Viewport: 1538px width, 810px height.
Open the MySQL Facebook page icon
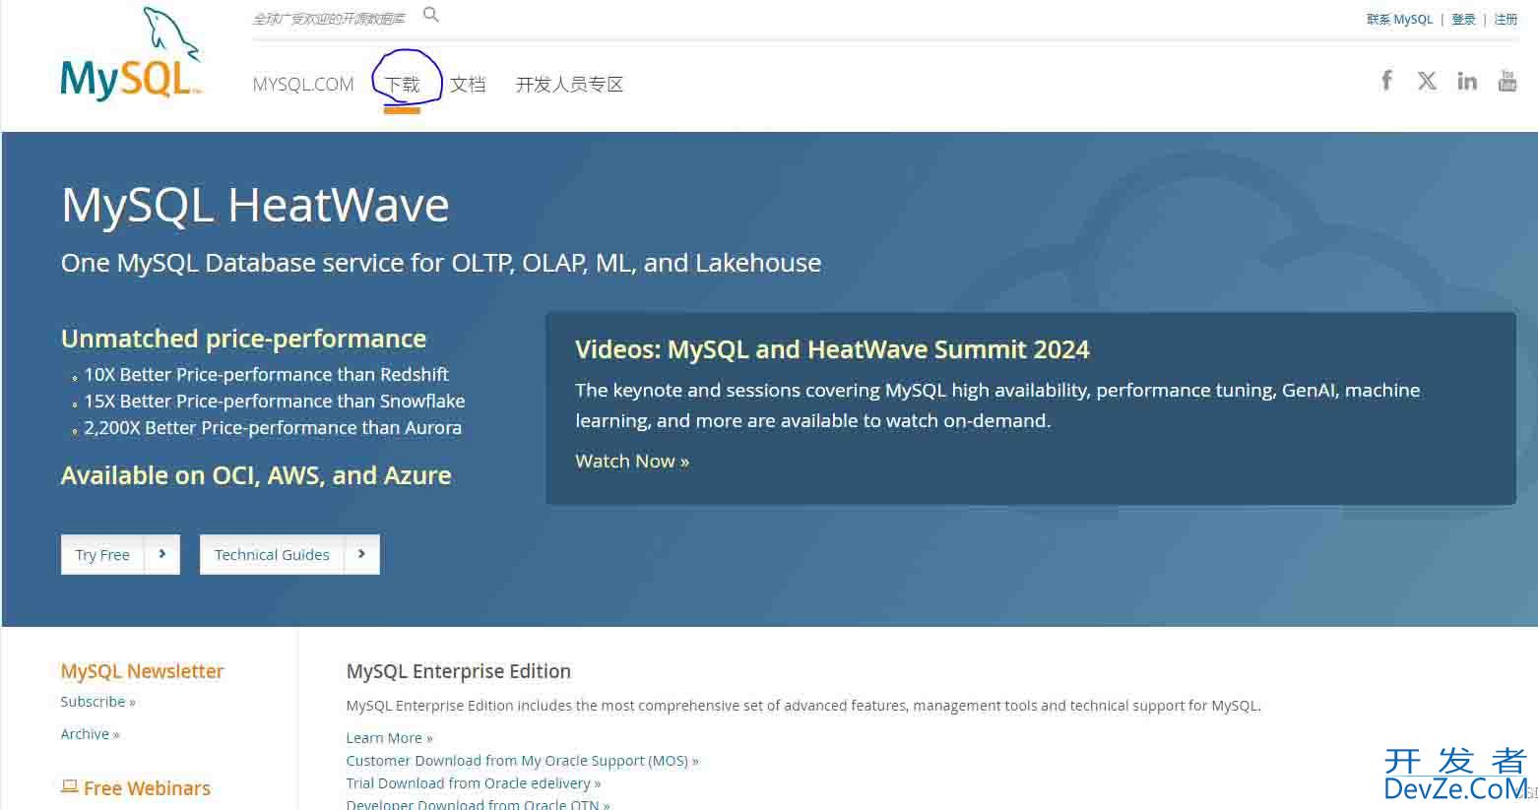tap(1386, 81)
